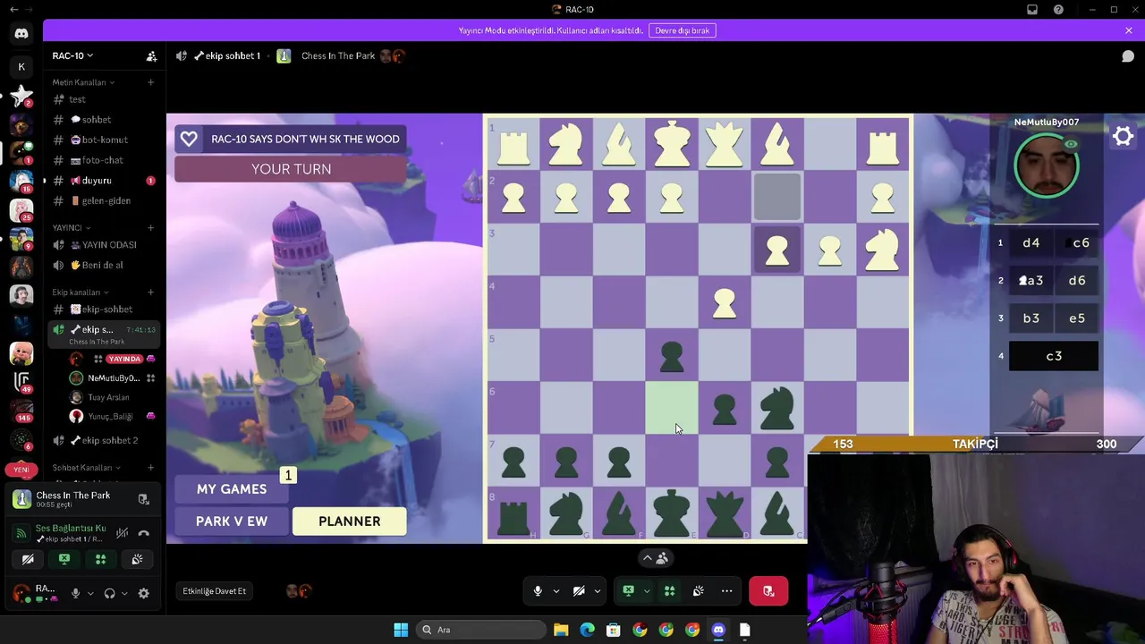
Task: Open File Explorer on taskbar
Action: pyautogui.click(x=561, y=630)
